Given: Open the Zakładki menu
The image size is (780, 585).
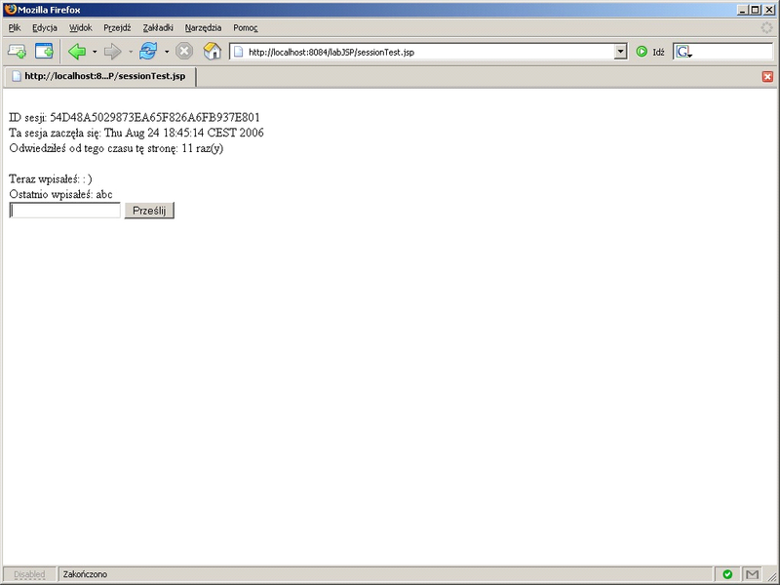Looking at the screenshot, I should (158, 28).
